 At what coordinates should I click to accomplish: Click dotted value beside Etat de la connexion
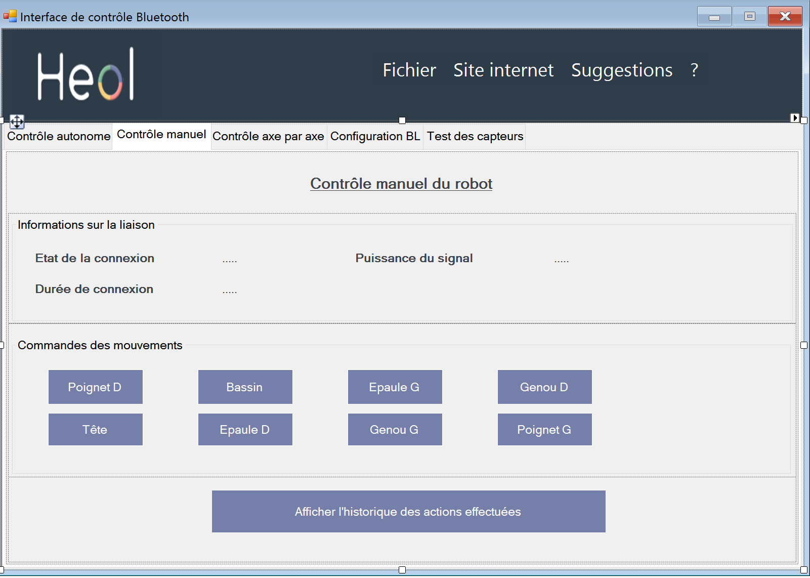230,260
